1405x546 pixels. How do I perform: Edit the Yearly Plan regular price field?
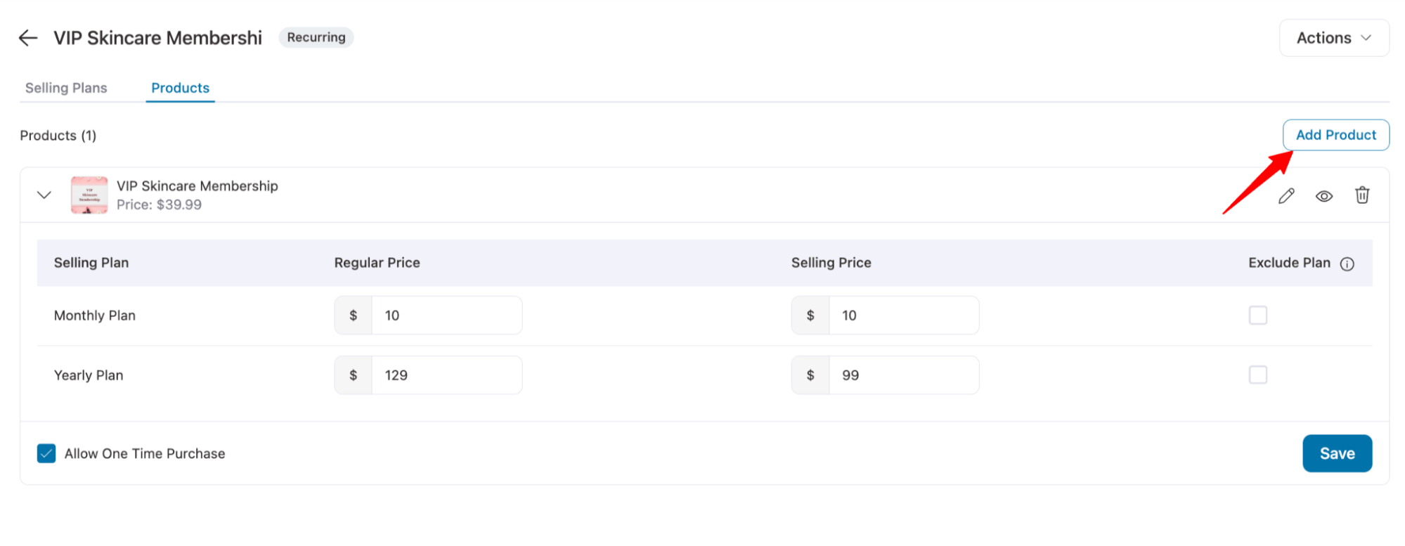point(446,375)
